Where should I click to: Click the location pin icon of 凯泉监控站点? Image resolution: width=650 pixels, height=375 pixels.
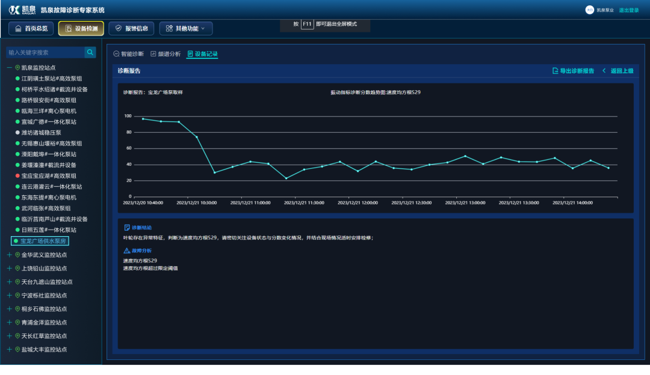click(x=17, y=68)
